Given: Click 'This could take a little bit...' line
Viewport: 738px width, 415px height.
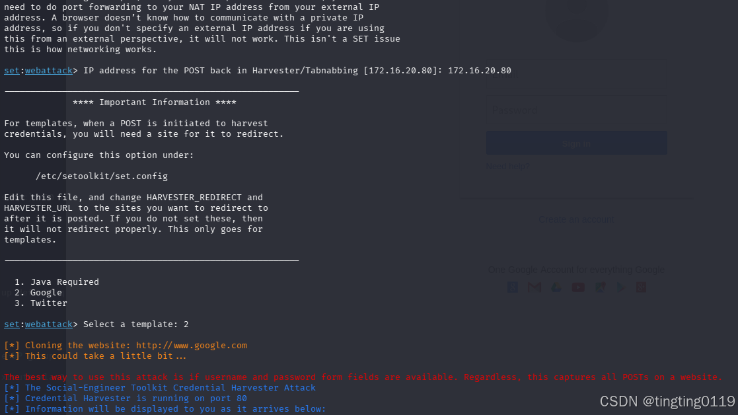Looking at the screenshot, I should point(95,356).
